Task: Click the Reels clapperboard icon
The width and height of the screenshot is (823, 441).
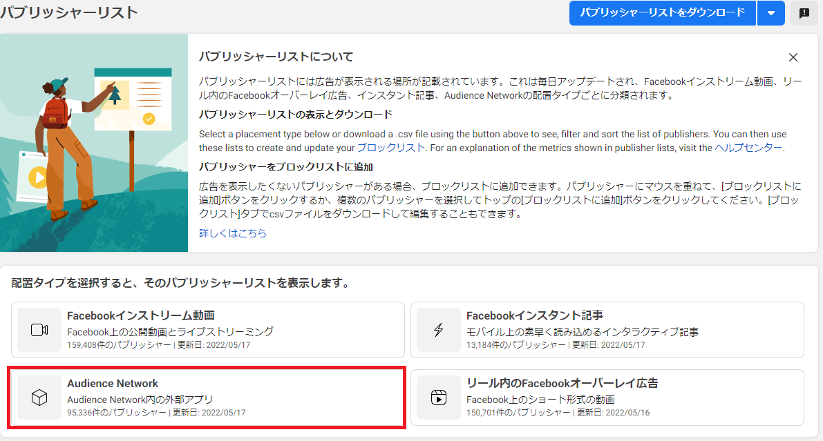Action: coord(438,398)
